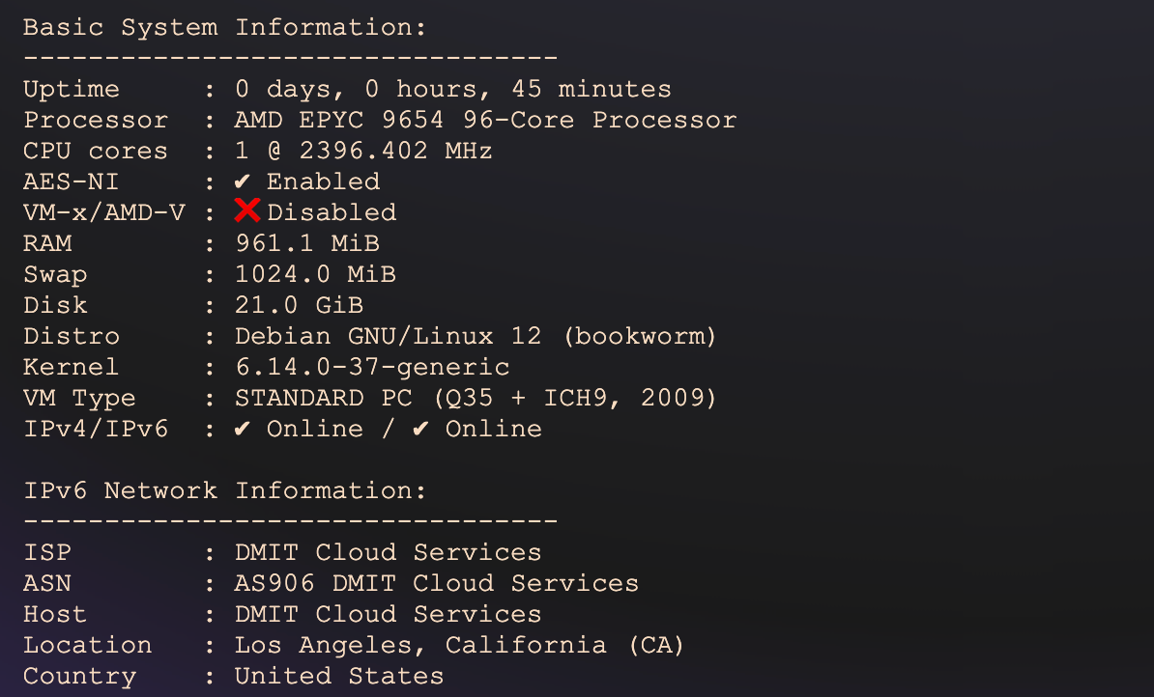Click the Disk value 21.0 GiB
This screenshot has width=1154, height=697.
[x=299, y=305]
